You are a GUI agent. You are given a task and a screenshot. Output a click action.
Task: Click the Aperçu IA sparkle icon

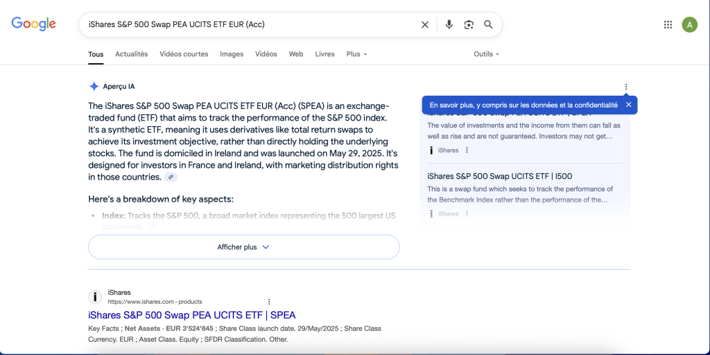coord(94,87)
